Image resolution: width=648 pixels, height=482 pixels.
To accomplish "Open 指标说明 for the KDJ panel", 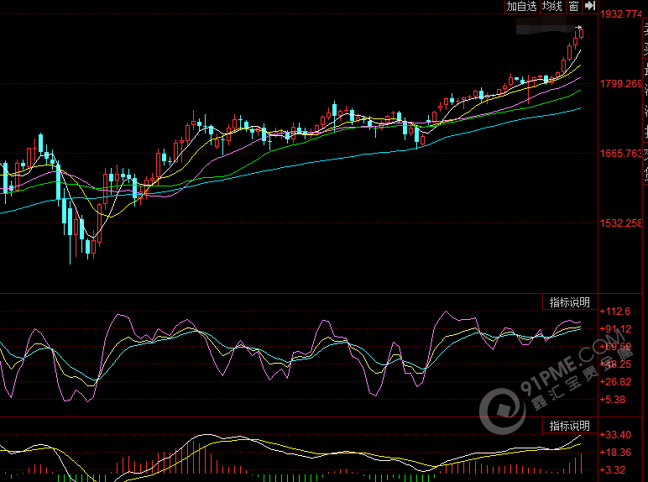I will (569, 302).
